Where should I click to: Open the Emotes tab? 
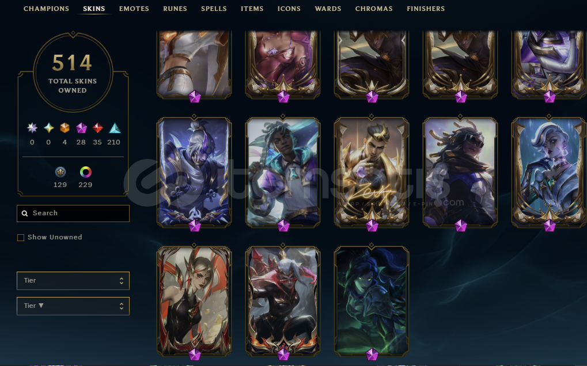point(134,9)
